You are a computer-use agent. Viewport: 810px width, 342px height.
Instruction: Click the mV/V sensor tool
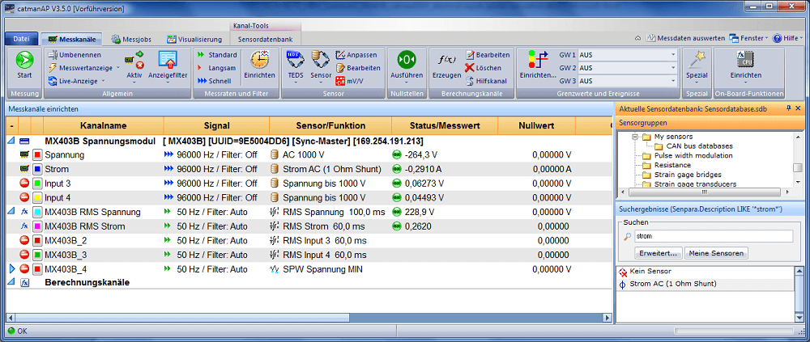pyautogui.click(x=350, y=81)
